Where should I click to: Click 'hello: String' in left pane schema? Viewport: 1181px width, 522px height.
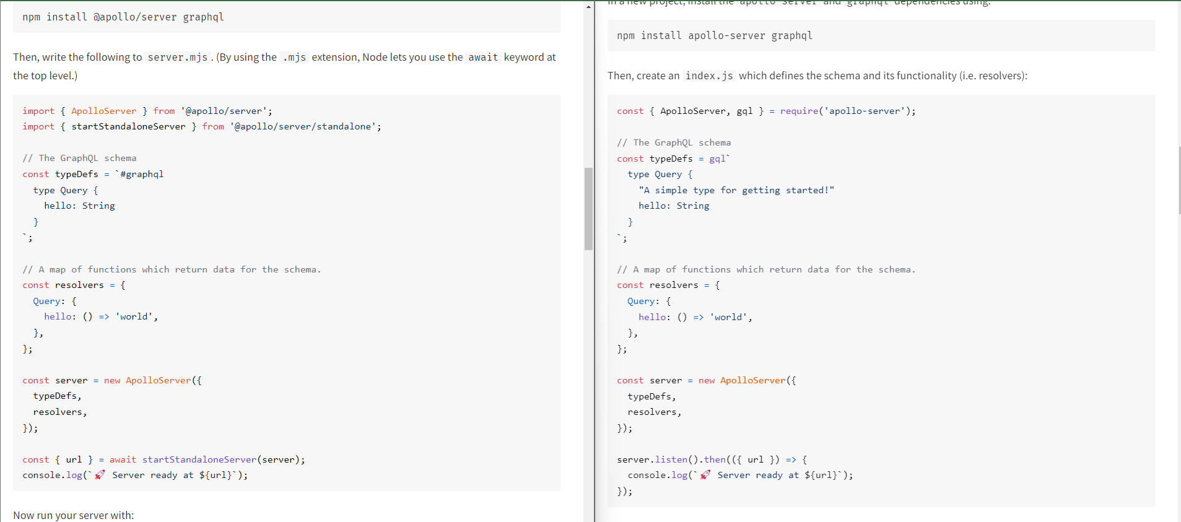(x=79, y=206)
